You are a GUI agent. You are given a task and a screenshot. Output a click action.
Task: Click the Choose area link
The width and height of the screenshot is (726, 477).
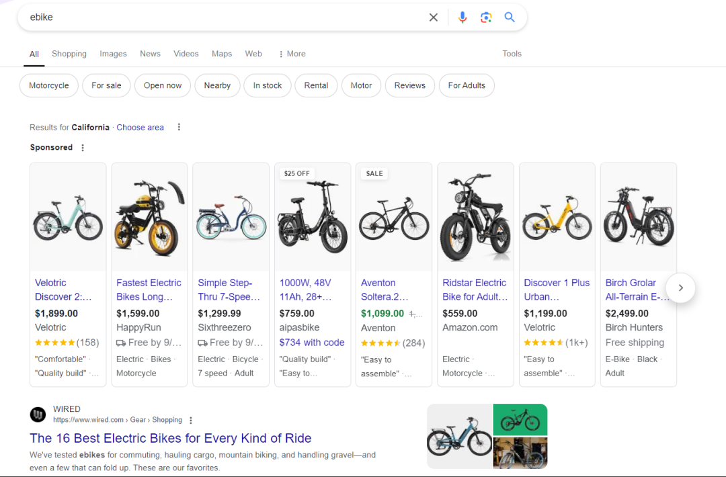[140, 128]
